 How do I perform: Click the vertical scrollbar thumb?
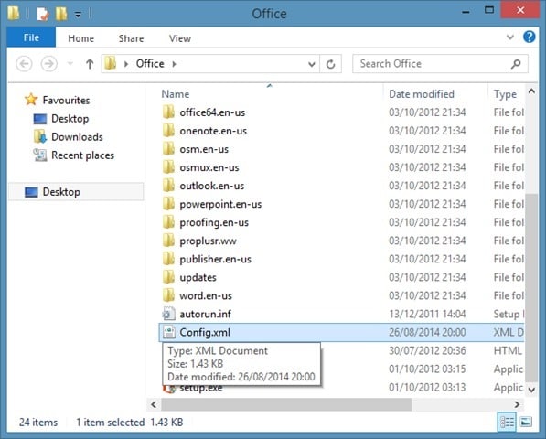pyautogui.click(x=531, y=287)
